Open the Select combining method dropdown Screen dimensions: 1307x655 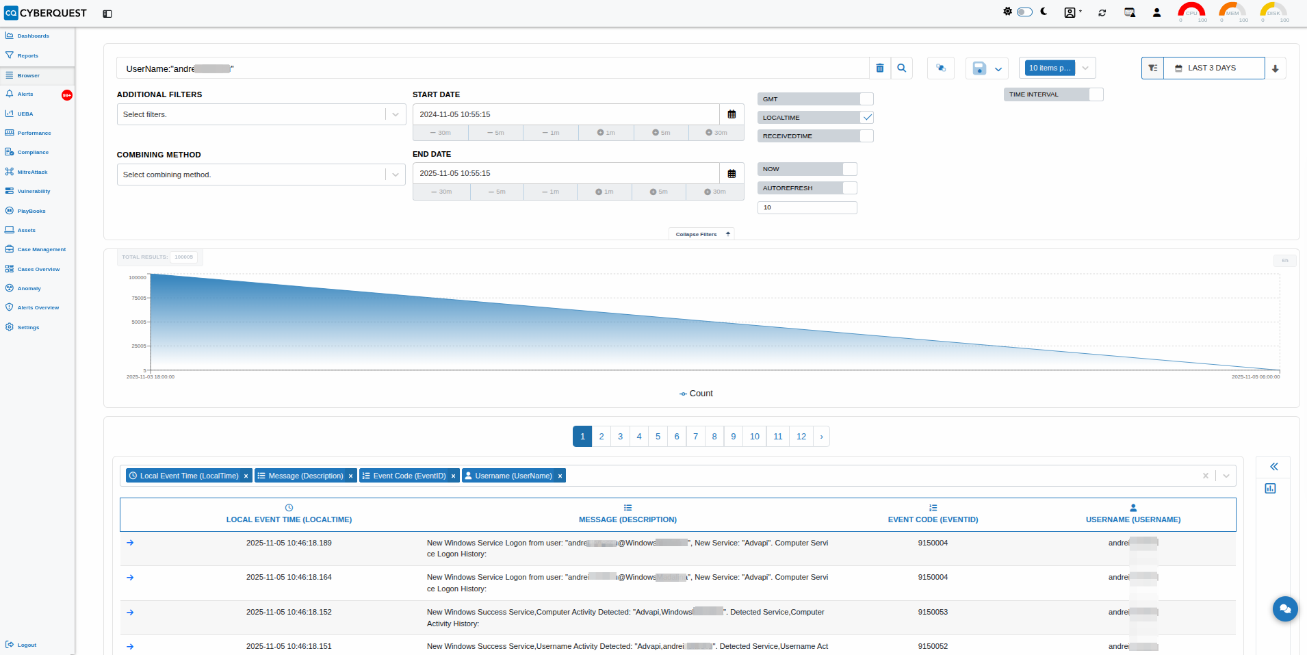[x=396, y=175]
